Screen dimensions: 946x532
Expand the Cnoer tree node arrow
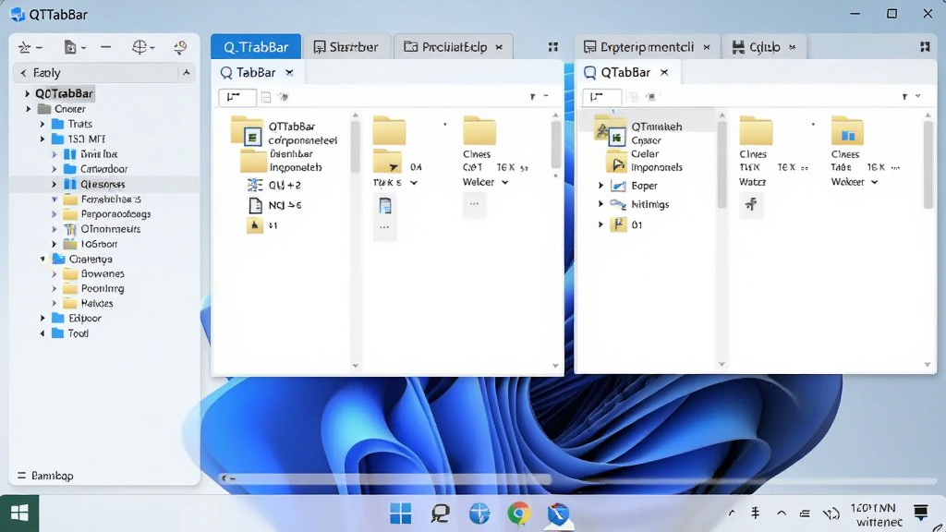tap(29, 109)
